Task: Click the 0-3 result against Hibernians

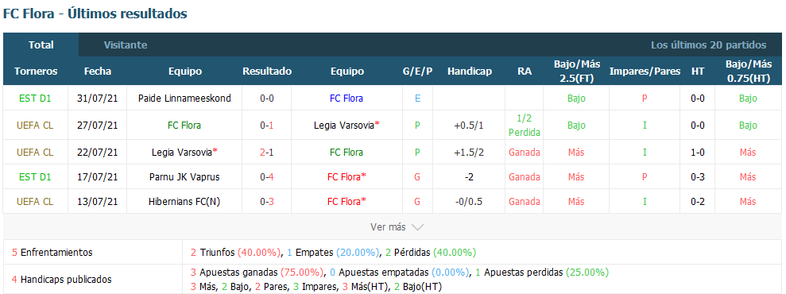Action: point(267,201)
